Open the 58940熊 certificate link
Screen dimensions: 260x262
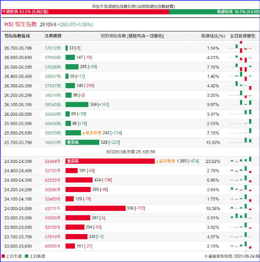coord(53,105)
